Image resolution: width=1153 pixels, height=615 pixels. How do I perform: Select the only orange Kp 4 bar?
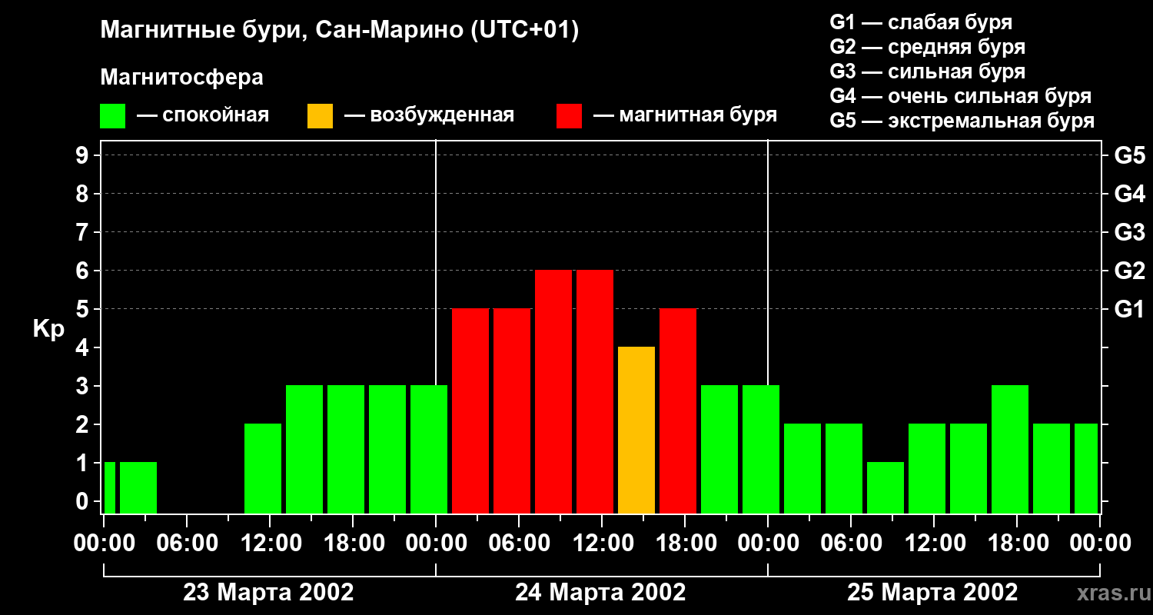pyautogui.click(x=636, y=430)
